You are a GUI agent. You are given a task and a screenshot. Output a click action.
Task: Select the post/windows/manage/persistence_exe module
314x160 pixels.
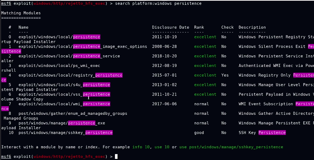[x=62, y=123]
